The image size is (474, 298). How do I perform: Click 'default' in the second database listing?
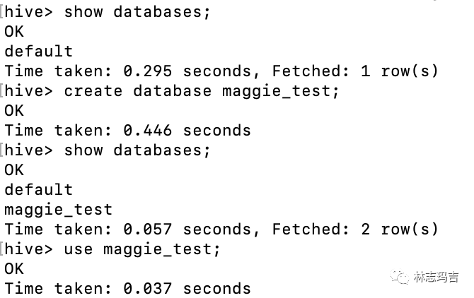(38, 190)
